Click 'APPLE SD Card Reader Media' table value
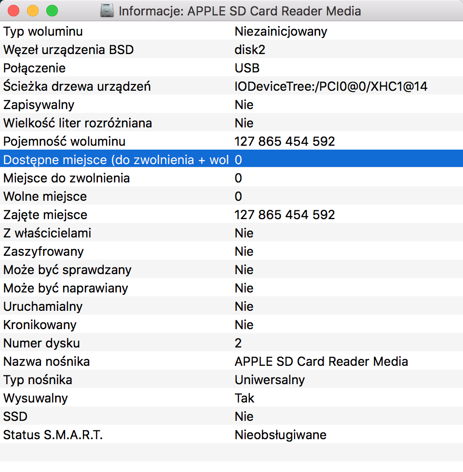 click(x=321, y=361)
